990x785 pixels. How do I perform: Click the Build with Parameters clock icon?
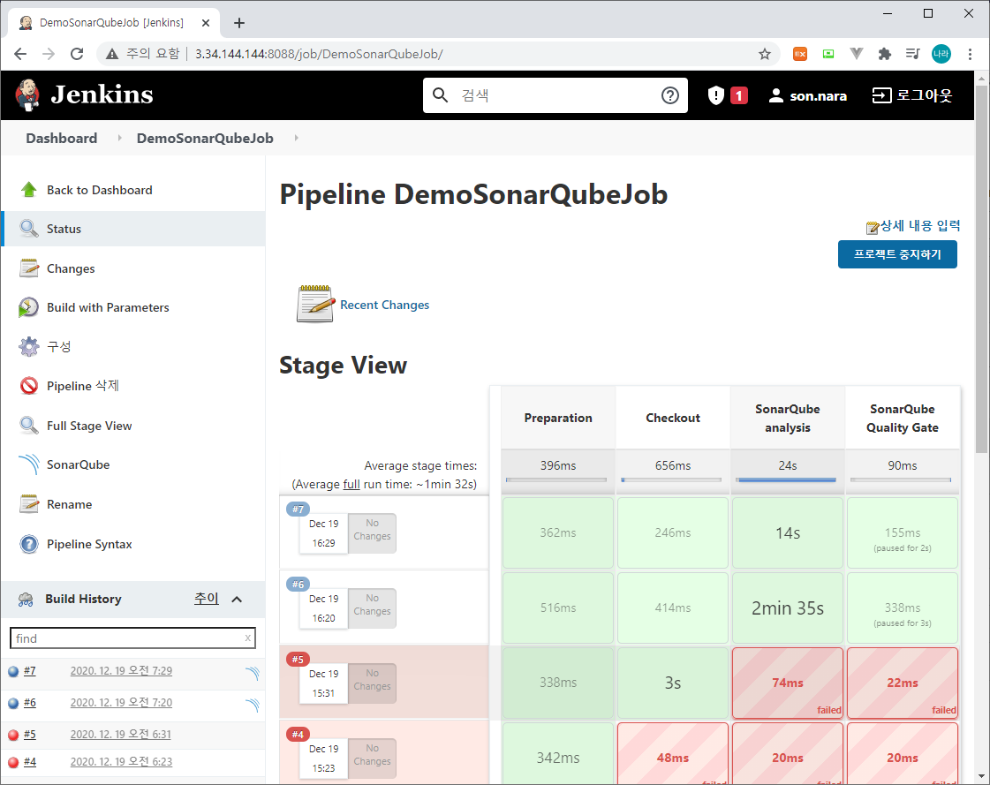[28, 307]
